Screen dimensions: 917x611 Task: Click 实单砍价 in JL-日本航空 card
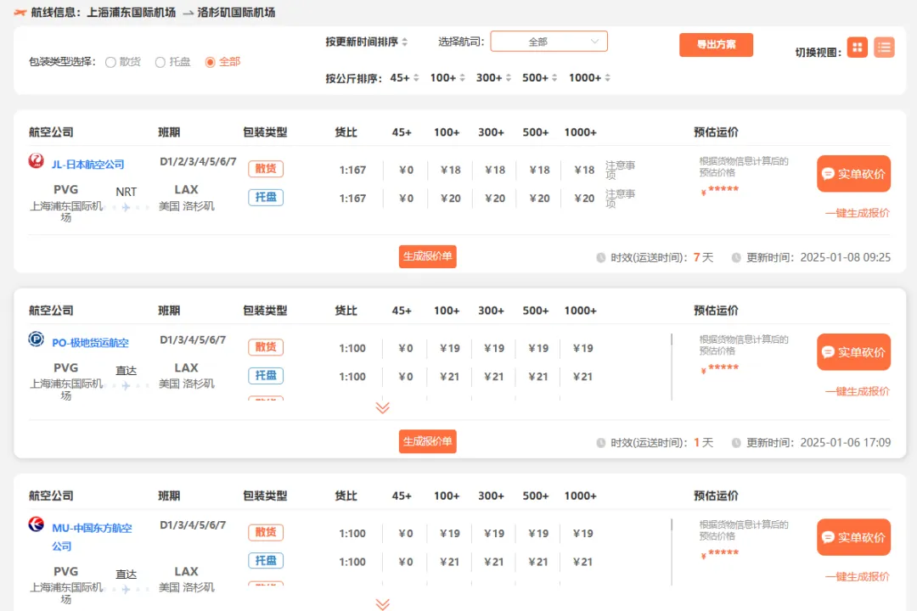[x=854, y=174]
